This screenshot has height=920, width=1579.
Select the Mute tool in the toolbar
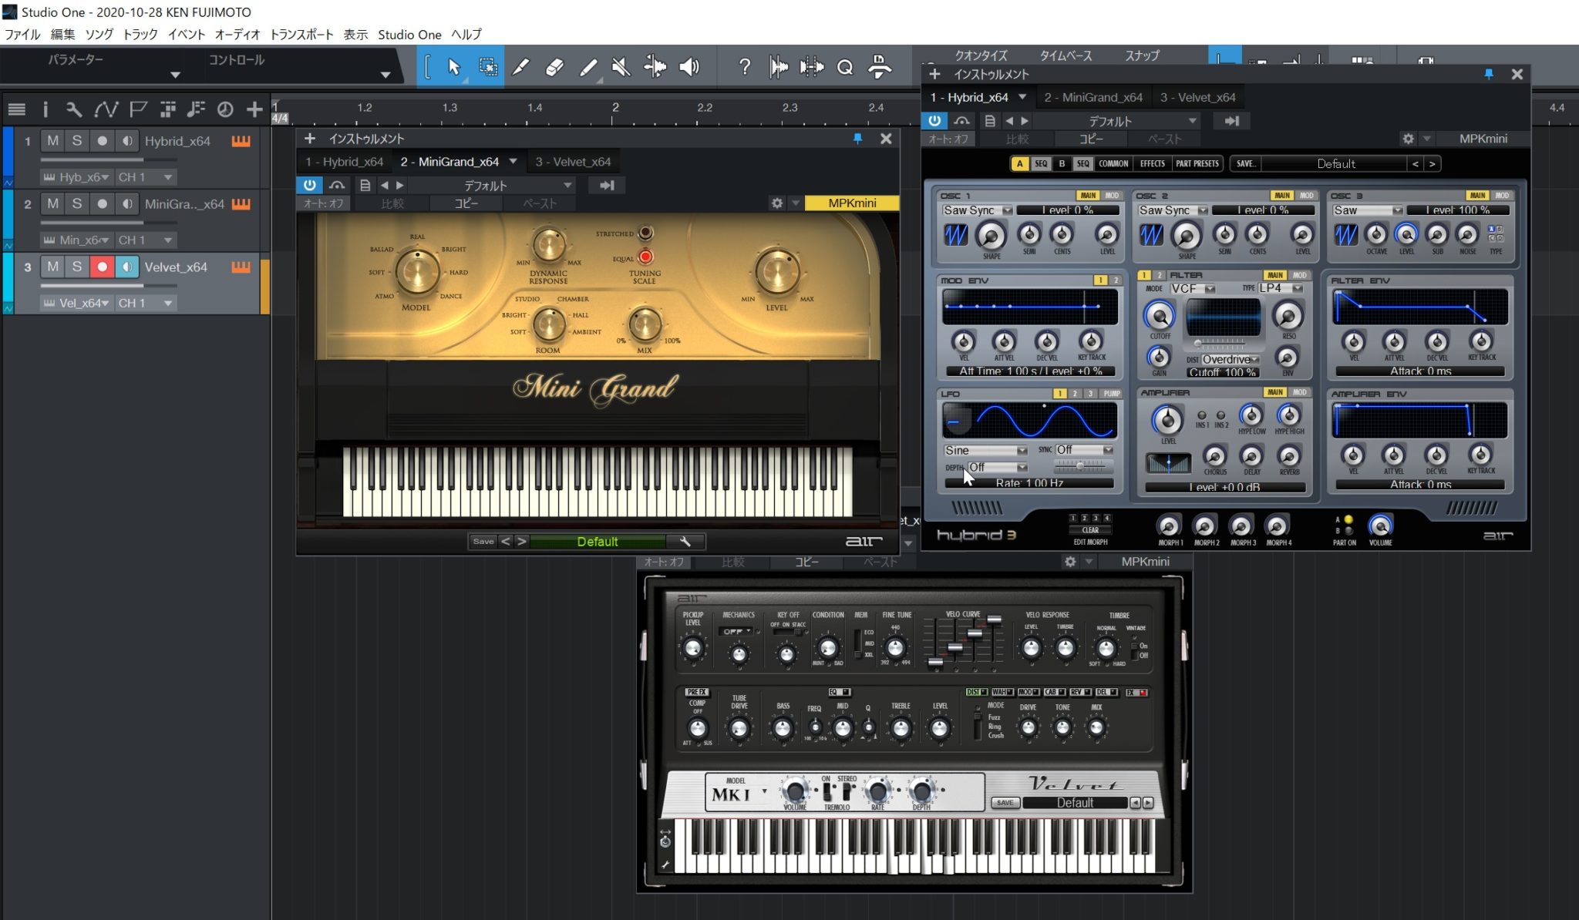point(621,67)
